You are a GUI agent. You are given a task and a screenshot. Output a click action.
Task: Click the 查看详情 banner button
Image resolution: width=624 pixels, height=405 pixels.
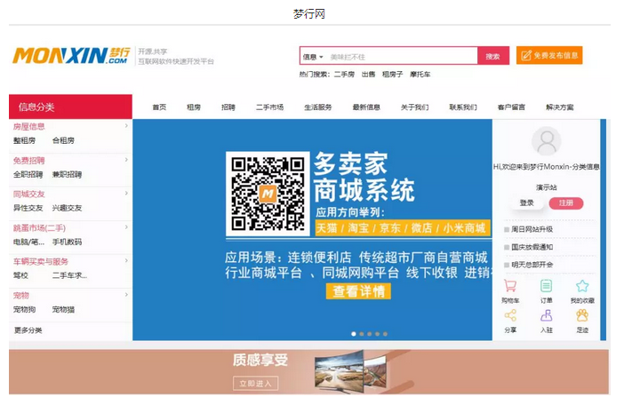358,291
